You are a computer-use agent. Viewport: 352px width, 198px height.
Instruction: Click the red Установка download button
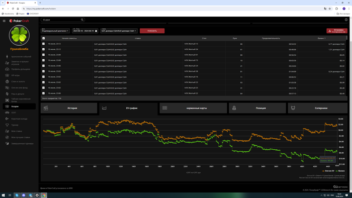click(337, 31)
